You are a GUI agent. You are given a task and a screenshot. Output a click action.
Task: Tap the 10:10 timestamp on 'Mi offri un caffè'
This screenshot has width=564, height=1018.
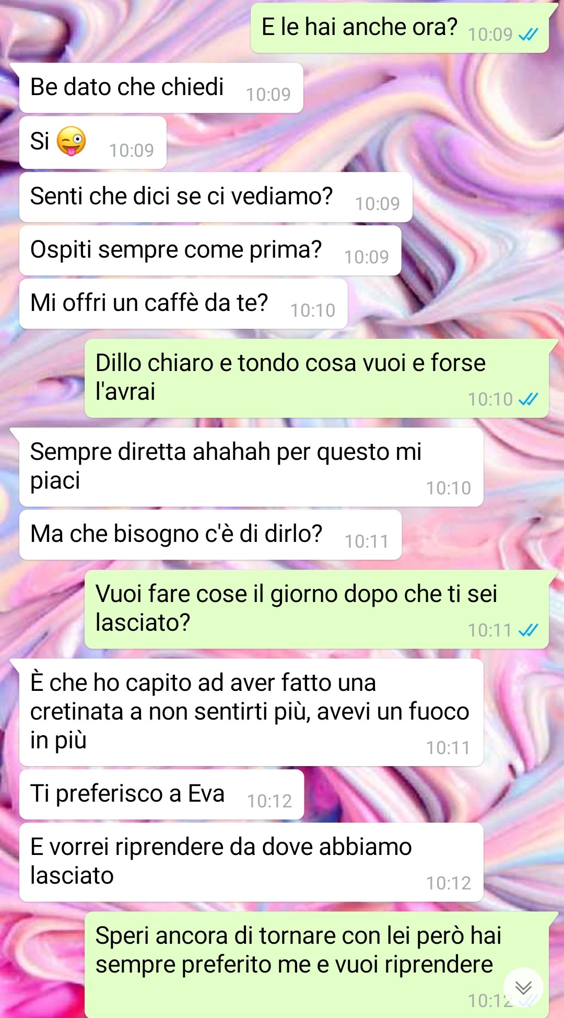point(313,310)
